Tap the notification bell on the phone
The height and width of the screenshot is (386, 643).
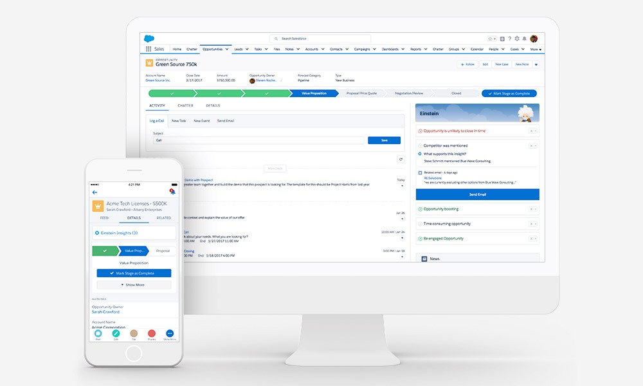tap(172, 192)
